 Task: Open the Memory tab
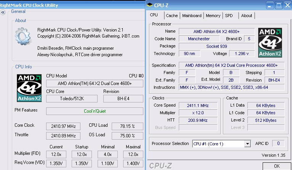(213, 16)
